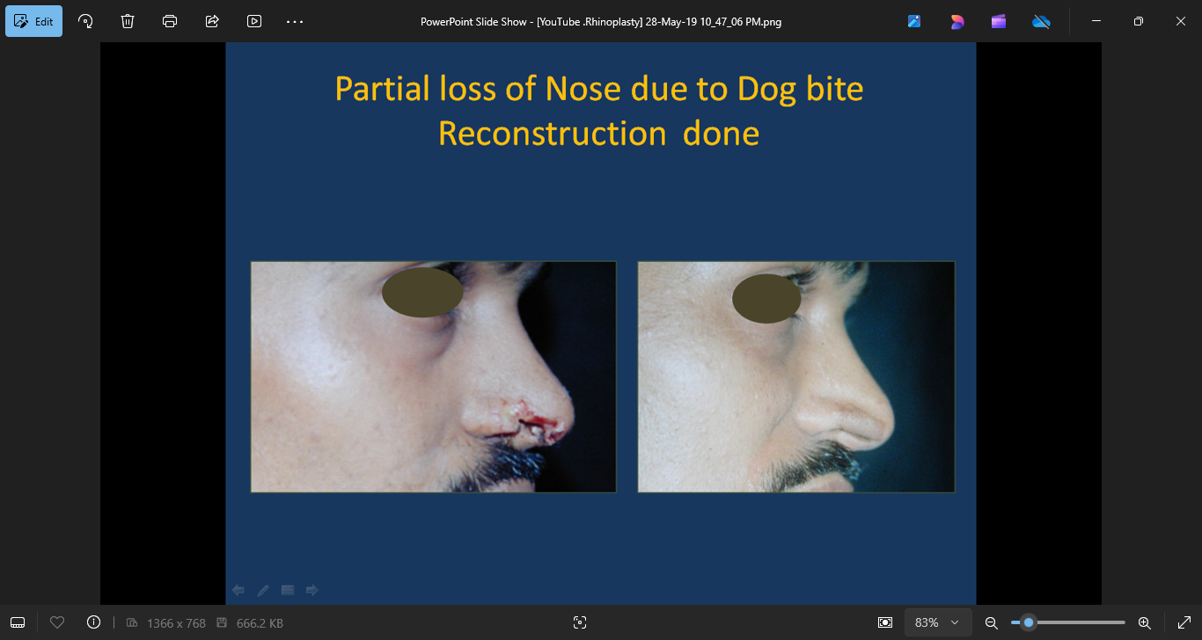Launch Microsoft Designer from the title bar
Screen dimensions: 1202x640
click(956, 21)
